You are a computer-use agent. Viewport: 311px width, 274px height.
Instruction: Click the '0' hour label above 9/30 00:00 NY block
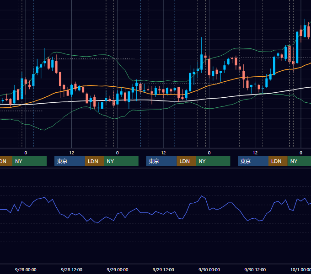[x=209, y=153]
